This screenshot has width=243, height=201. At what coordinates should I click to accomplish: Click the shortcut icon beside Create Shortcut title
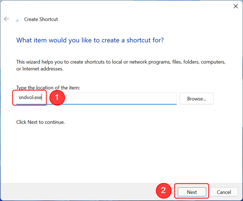[x=17, y=20]
